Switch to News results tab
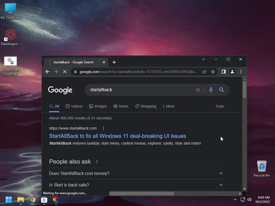This screenshot has width=275, height=206. click(121, 106)
